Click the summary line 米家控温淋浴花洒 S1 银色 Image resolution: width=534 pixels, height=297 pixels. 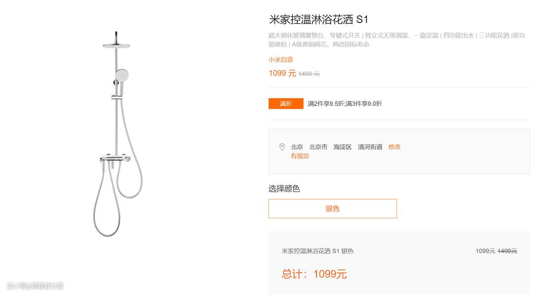[x=317, y=251]
